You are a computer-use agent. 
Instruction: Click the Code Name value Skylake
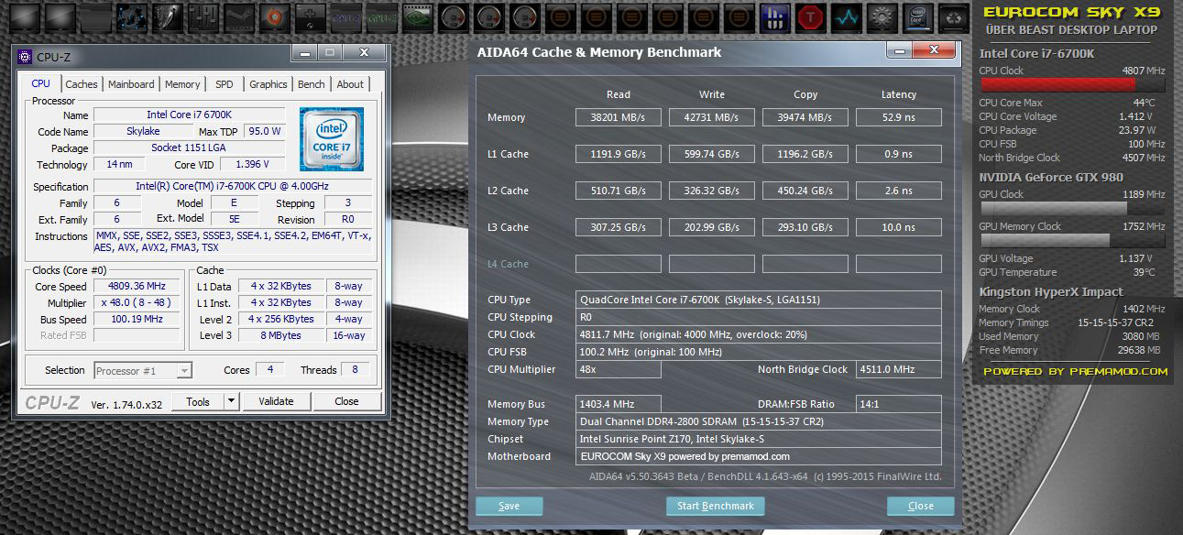(142, 131)
